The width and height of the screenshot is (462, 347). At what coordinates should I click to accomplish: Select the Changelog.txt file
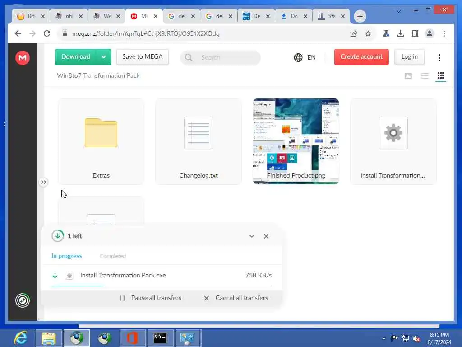click(x=199, y=141)
